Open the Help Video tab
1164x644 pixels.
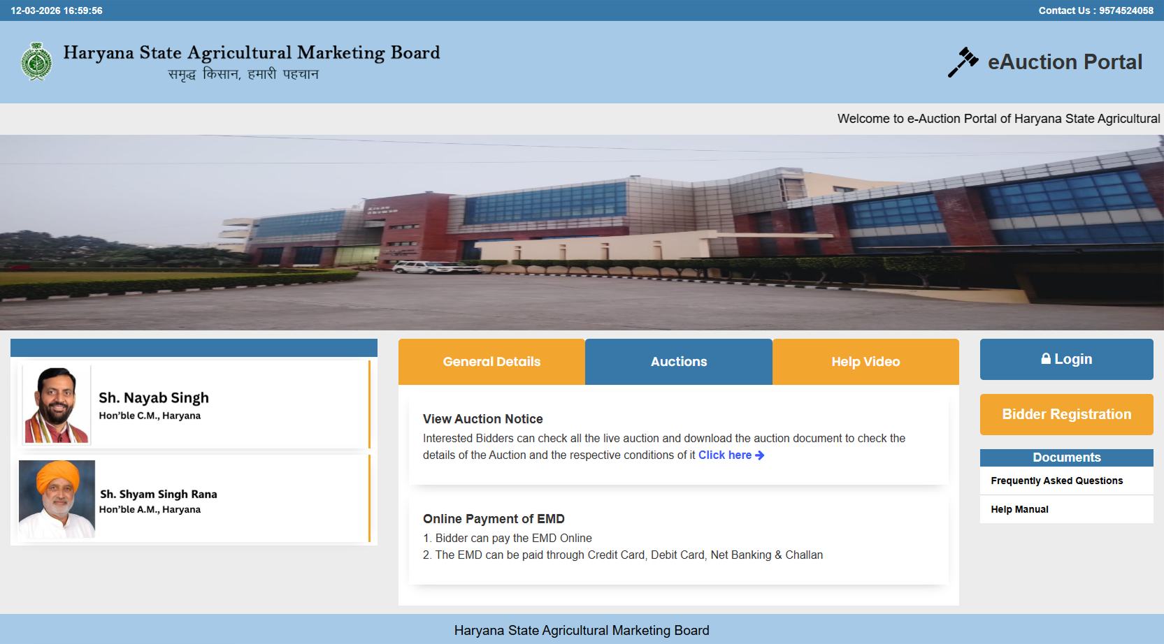(x=865, y=362)
